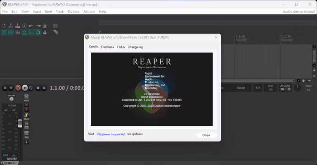
Task: Save the project using the toolbar icon
Action: point(18,26)
